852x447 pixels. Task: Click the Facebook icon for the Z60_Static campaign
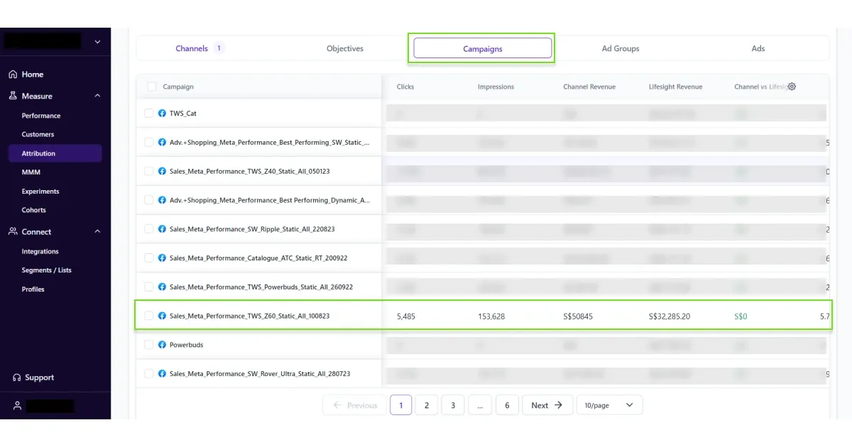[162, 316]
